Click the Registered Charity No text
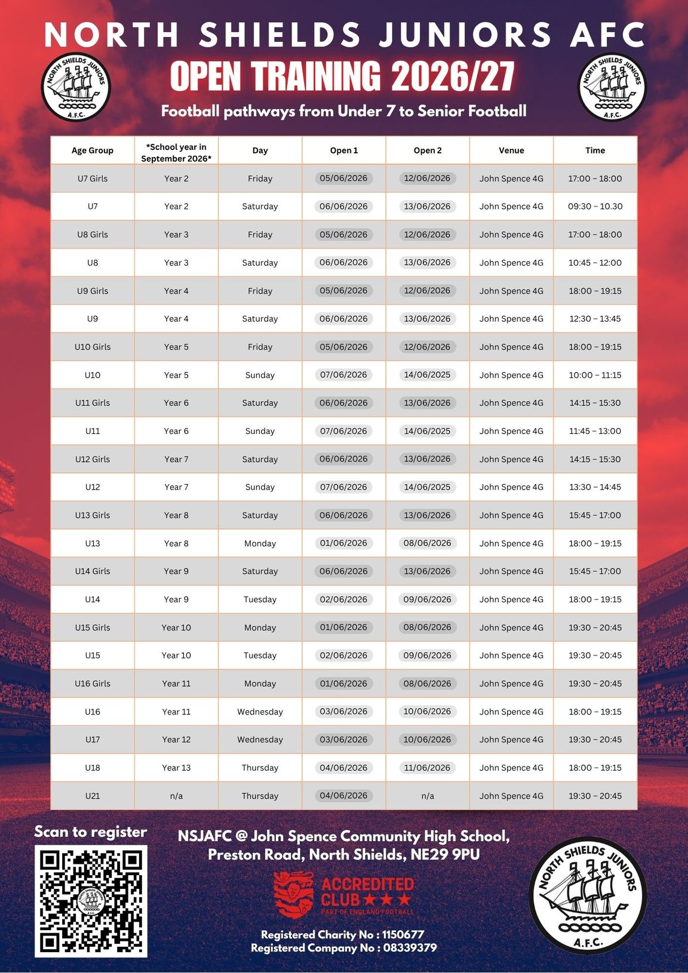 (343, 934)
